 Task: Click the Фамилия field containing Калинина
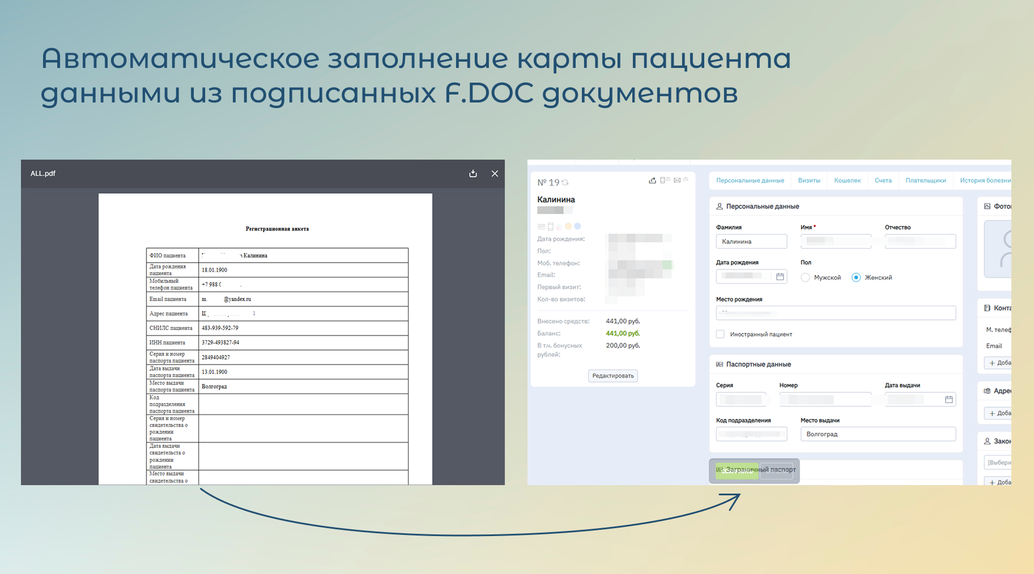point(751,242)
